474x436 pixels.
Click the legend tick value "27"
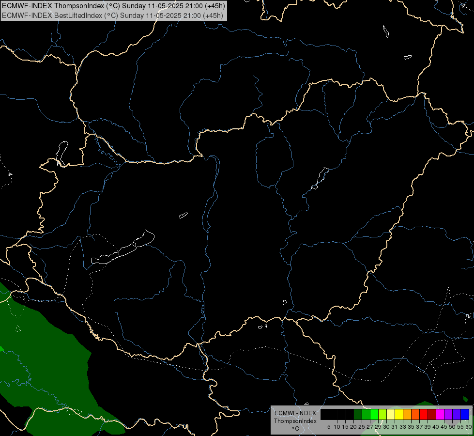(370, 427)
